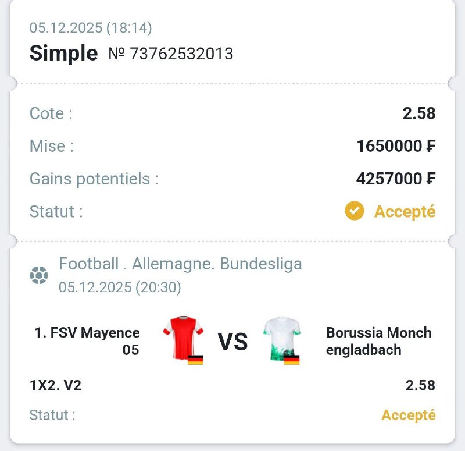This screenshot has height=451, width=465.
Task: Click the red FSV Mayence jersey icon
Action: 184,337
